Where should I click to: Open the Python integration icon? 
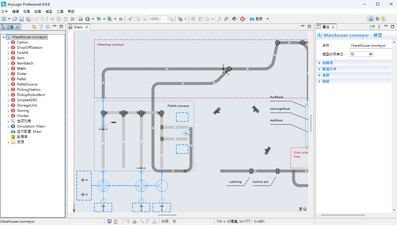pyautogui.click(x=234, y=19)
